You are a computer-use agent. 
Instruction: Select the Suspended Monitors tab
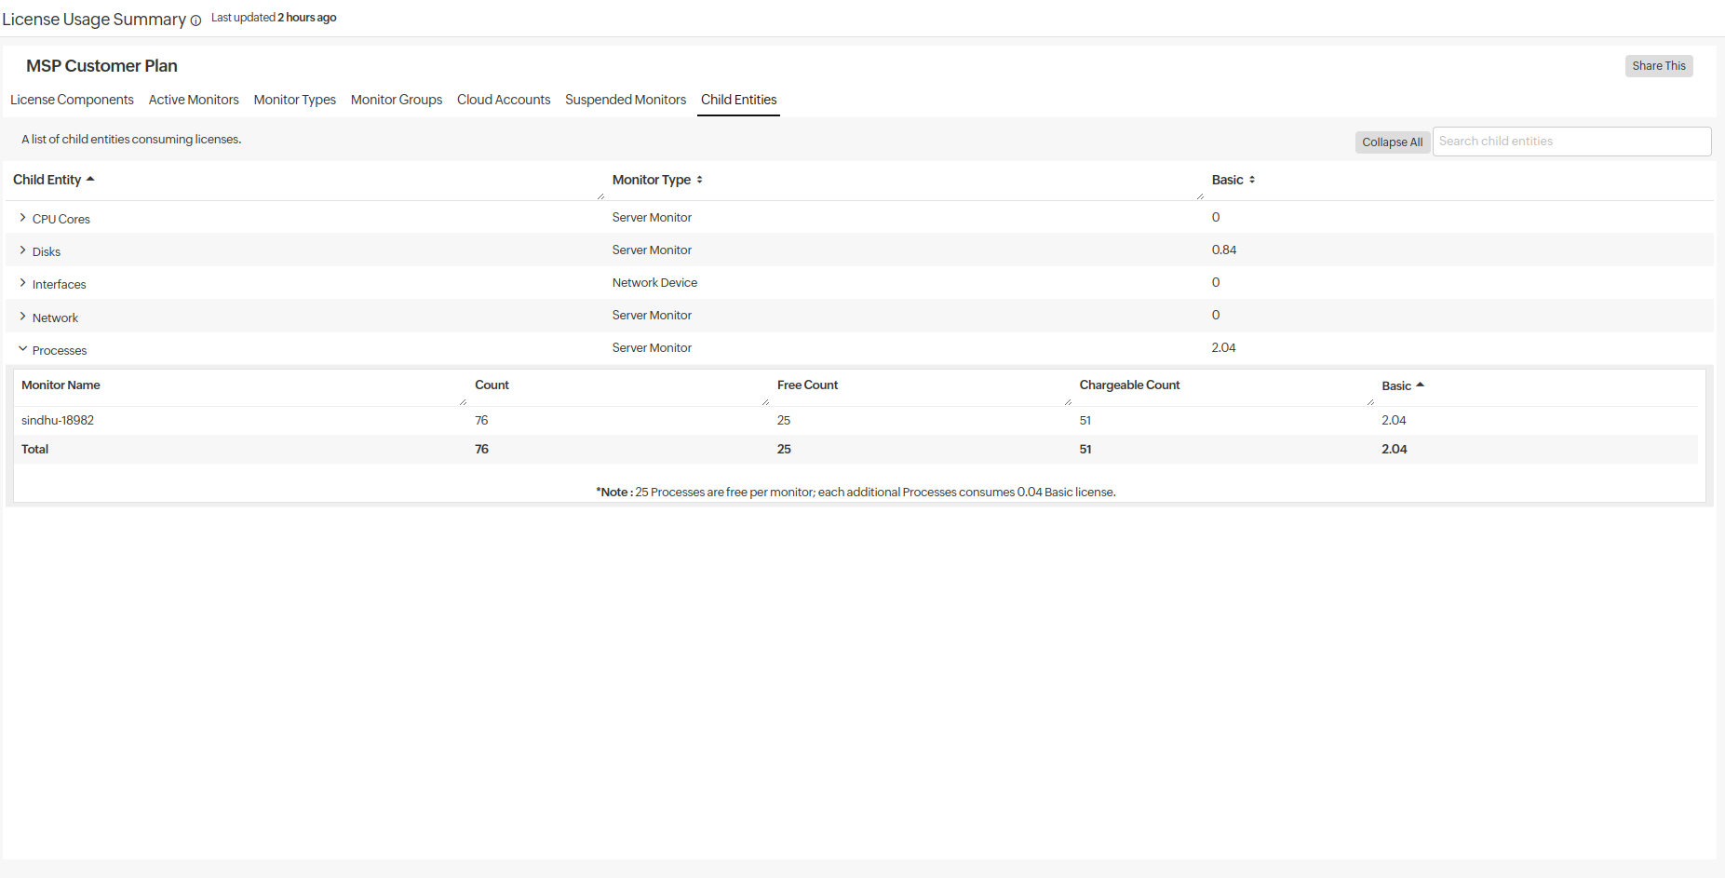tap(626, 100)
